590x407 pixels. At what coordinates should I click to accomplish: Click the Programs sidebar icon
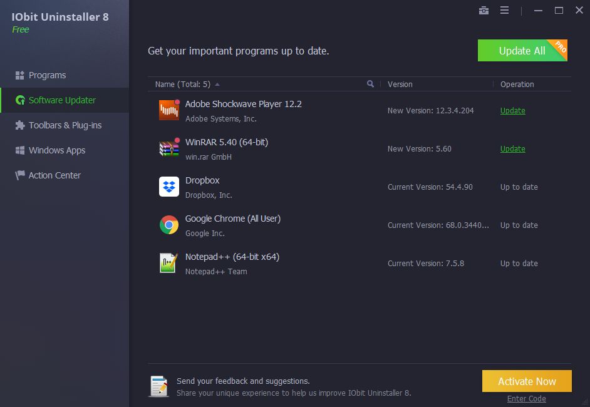(x=19, y=75)
